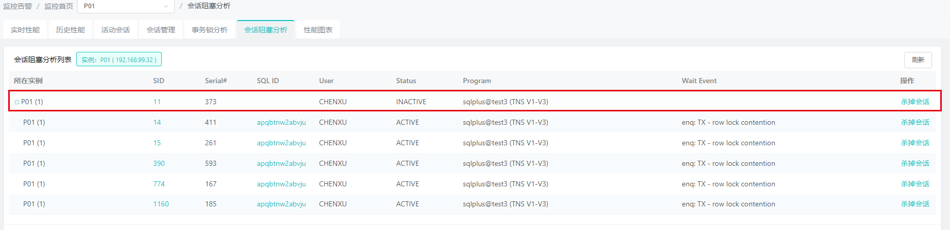This screenshot has height=230, width=950.
Task: Open session details for SID 390
Action: pyautogui.click(x=159, y=163)
